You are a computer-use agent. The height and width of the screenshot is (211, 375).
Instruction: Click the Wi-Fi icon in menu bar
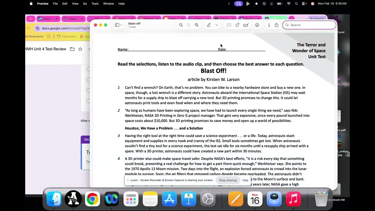pyautogui.click(x=289, y=4)
